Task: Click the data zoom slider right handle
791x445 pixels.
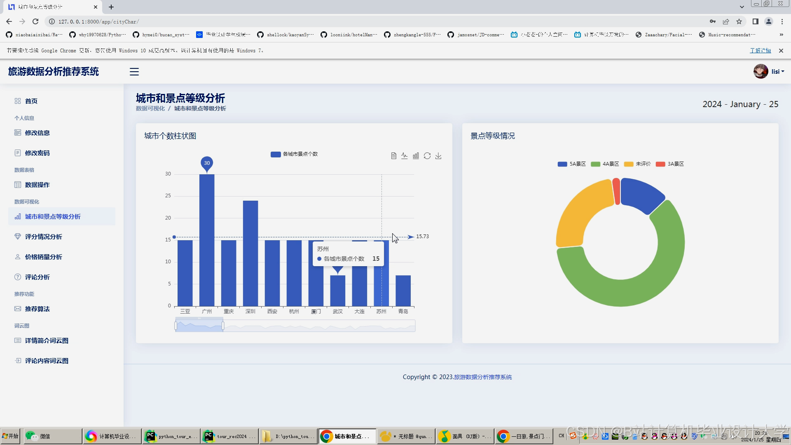Action: (223, 326)
